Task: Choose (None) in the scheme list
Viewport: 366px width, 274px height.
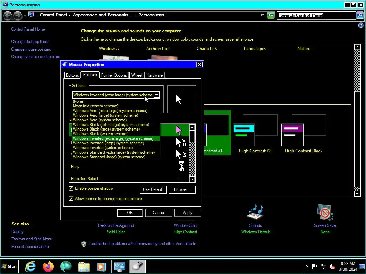Action: pyautogui.click(x=116, y=101)
